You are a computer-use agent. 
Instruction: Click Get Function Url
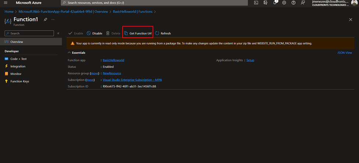(138, 33)
